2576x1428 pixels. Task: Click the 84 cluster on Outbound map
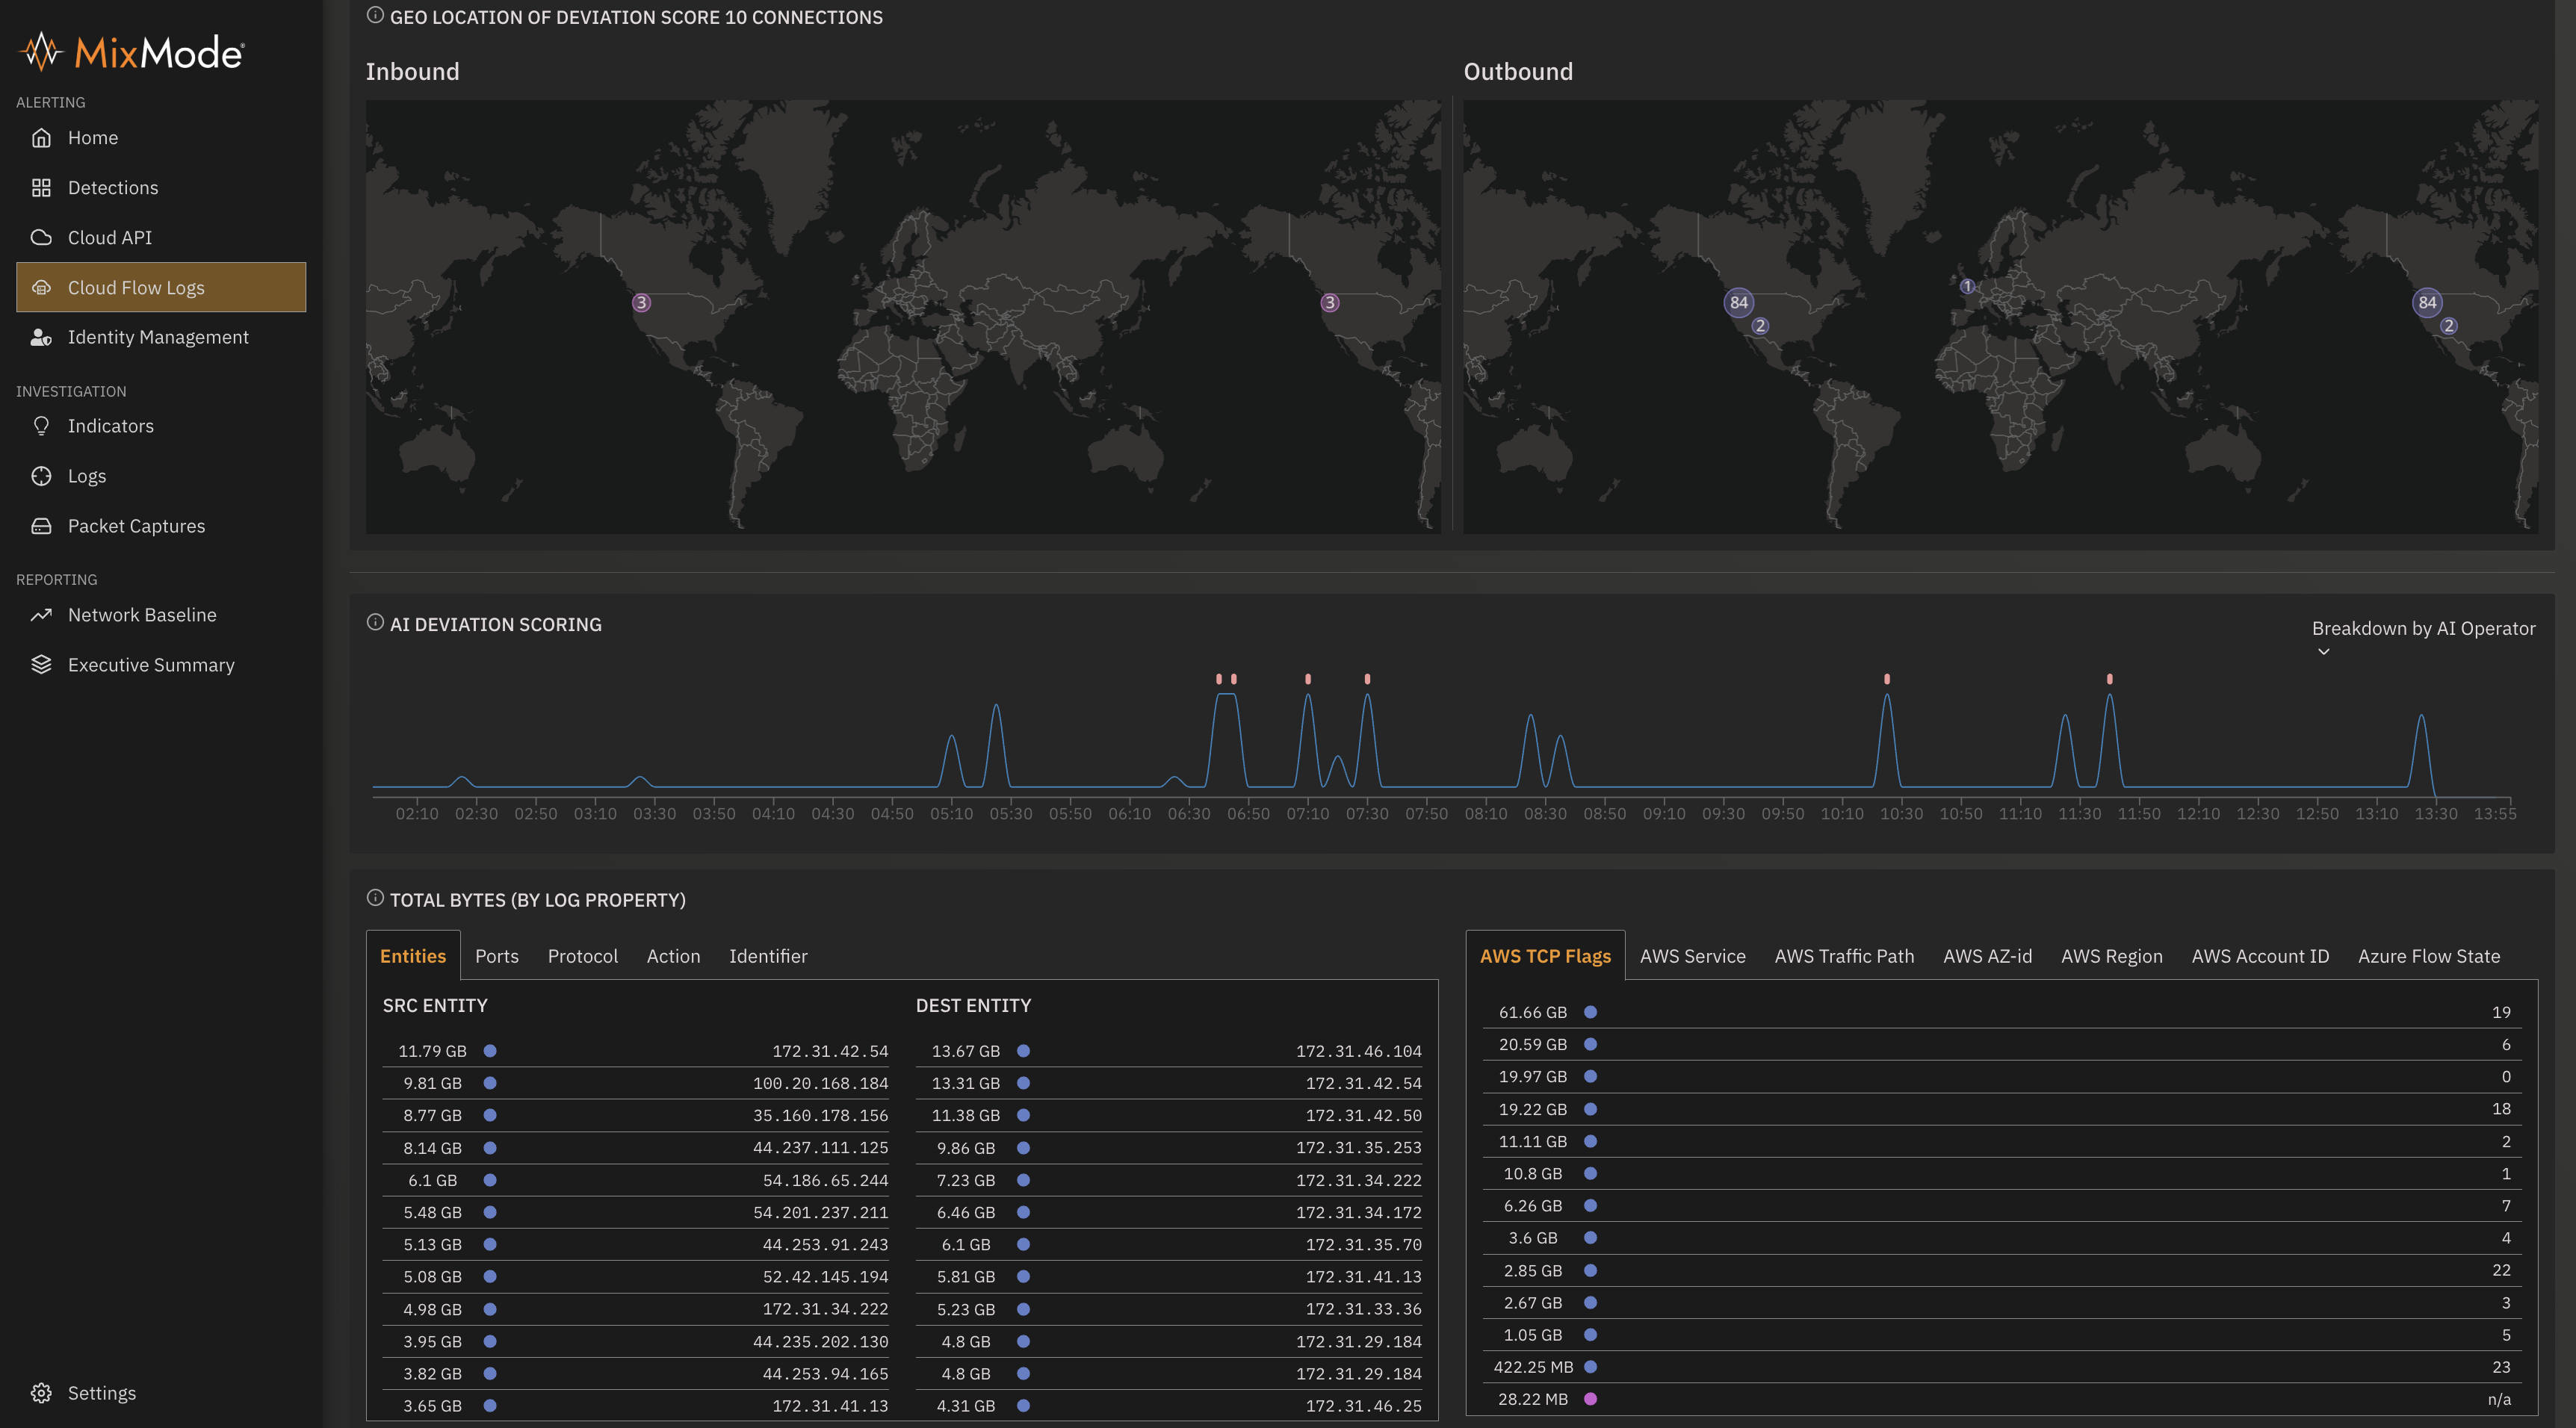point(1739,302)
